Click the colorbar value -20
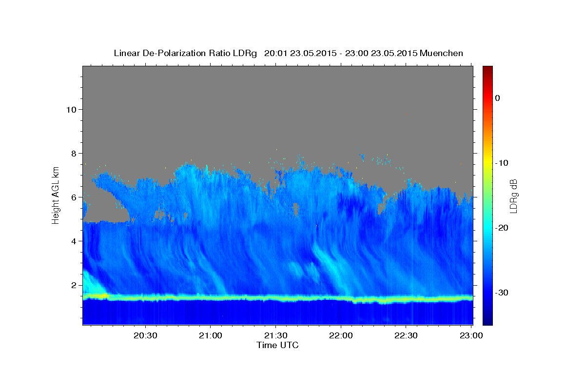Image resolution: width=585 pixels, height=390 pixels. pyautogui.click(x=502, y=228)
